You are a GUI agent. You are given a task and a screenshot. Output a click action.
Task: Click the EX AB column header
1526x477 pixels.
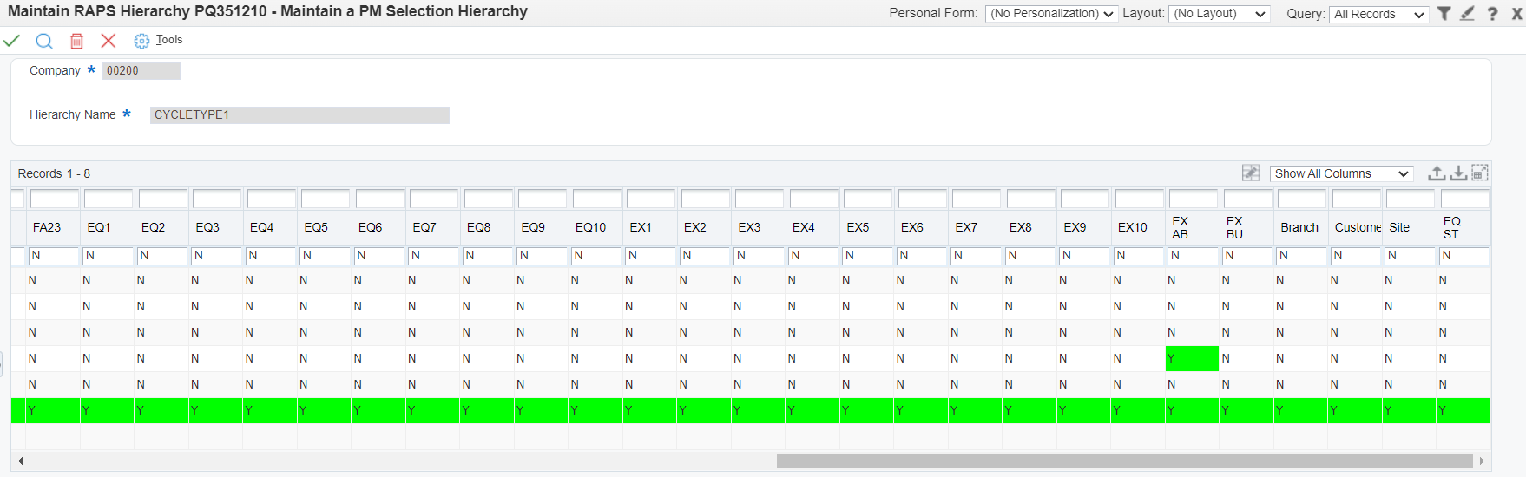tap(1181, 227)
